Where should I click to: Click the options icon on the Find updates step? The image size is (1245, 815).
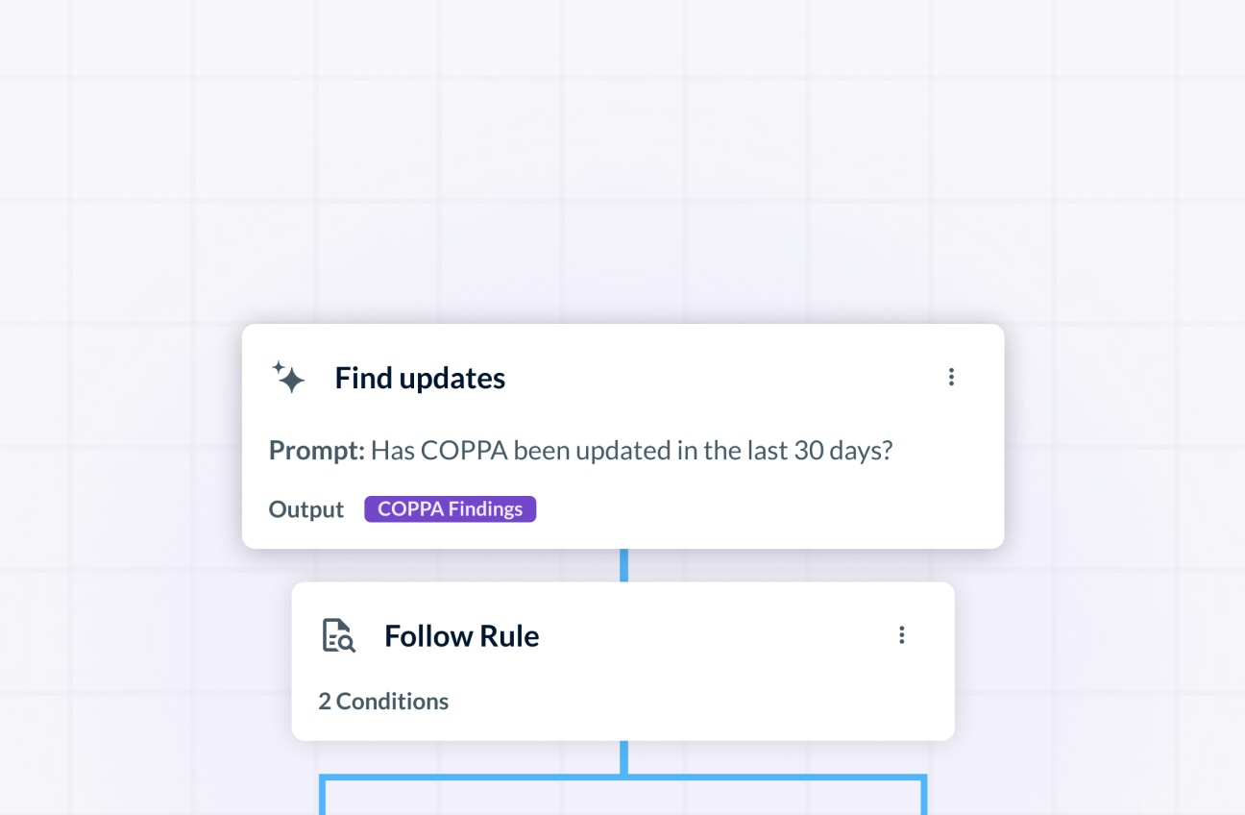click(x=951, y=377)
